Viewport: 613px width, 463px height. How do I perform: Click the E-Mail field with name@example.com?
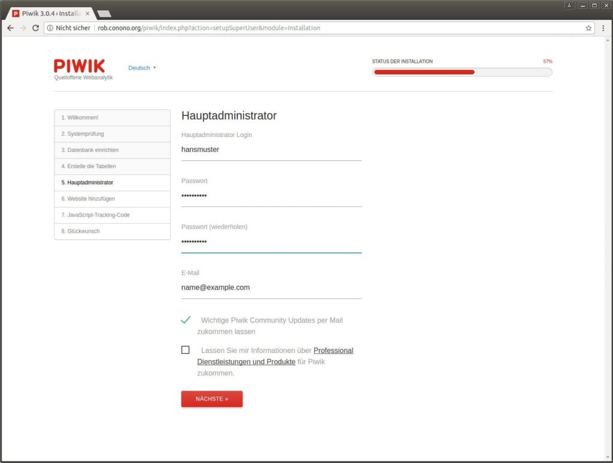271,288
